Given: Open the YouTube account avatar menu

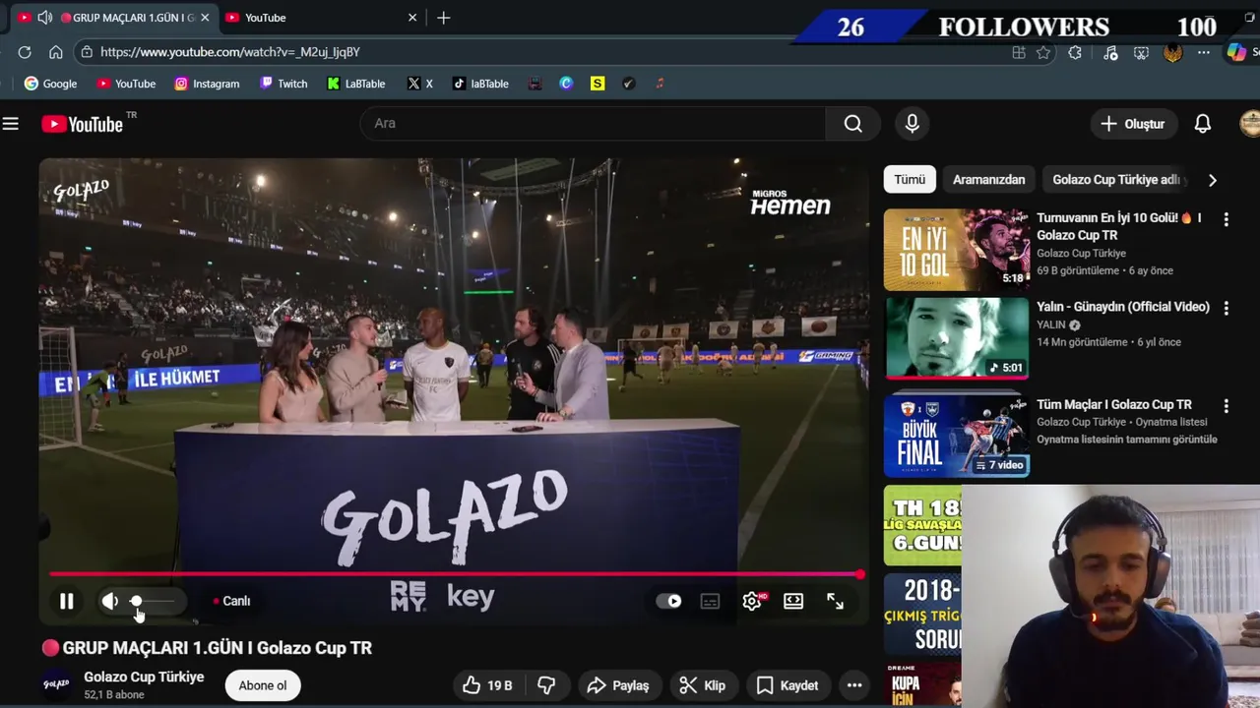Looking at the screenshot, I should tap(1250, 124).
